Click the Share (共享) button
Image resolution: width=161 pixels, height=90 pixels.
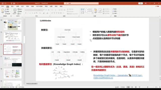[157, 6]
